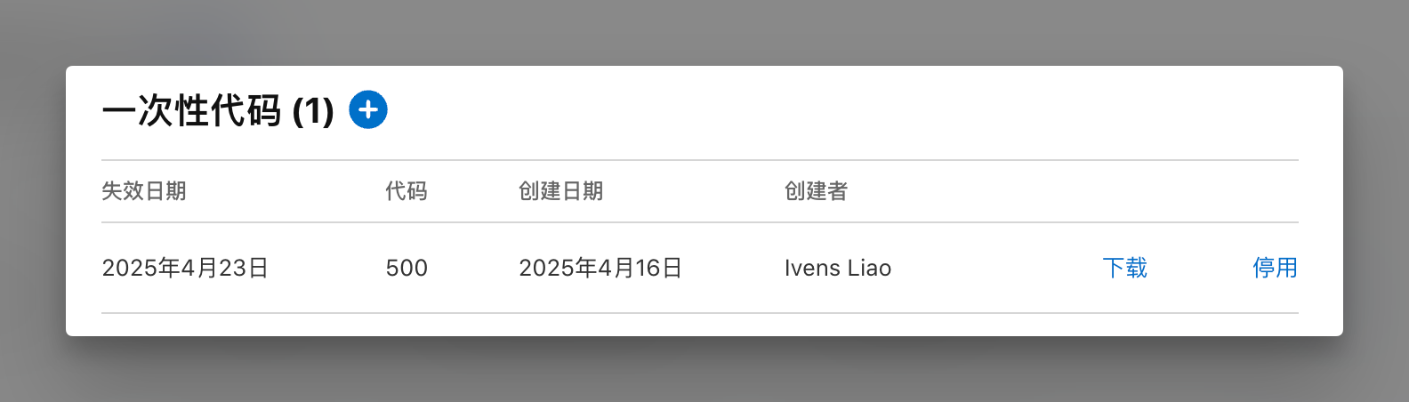Select the creation date 2025年4月16日
Screen dimensions: 1409x402
pyautogui.click(x=600, y=268)
